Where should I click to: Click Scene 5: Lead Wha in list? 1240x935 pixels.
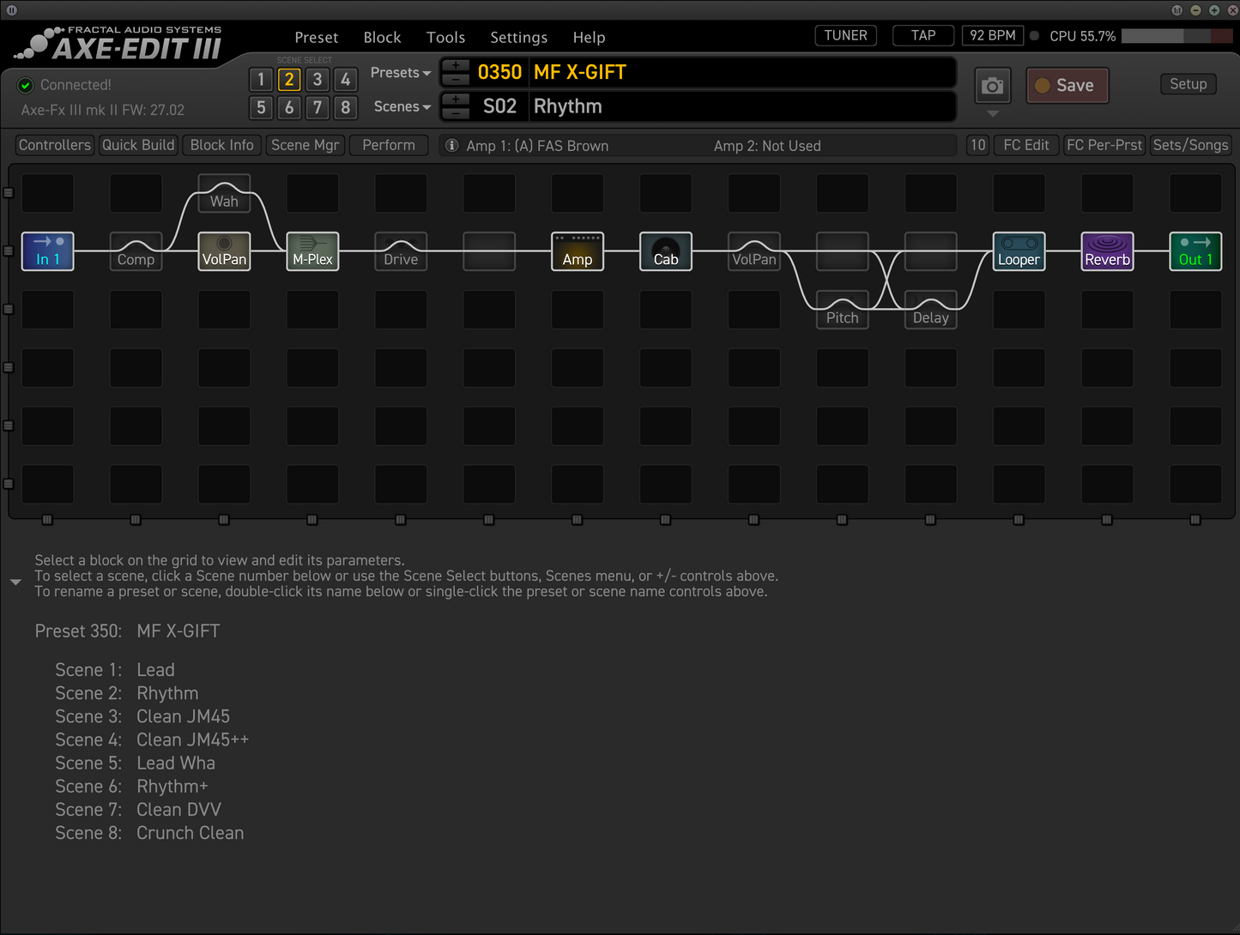tap(136, 763)
